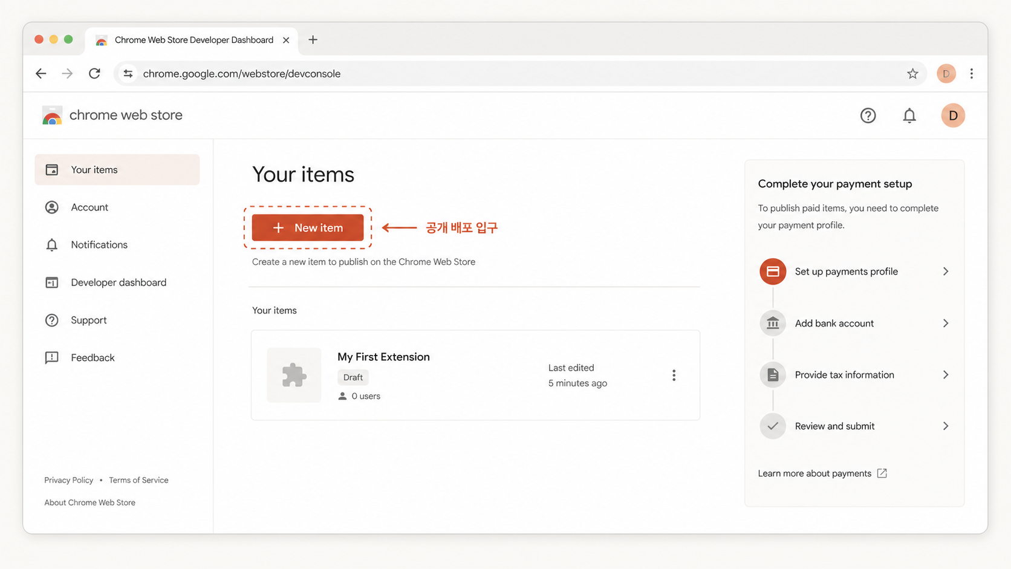
Task: Click payments profile card icon
Action: click(773, 271)
